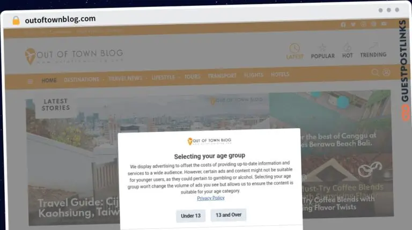This screenshot has width=412, height=230.
Task: Open the user account icon
Action: coord(386,72)
